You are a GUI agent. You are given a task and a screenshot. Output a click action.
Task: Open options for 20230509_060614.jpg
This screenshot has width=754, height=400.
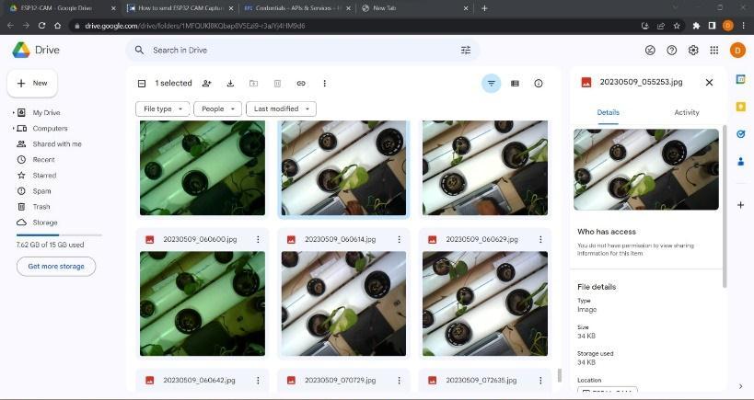click(x=400, y=239)
